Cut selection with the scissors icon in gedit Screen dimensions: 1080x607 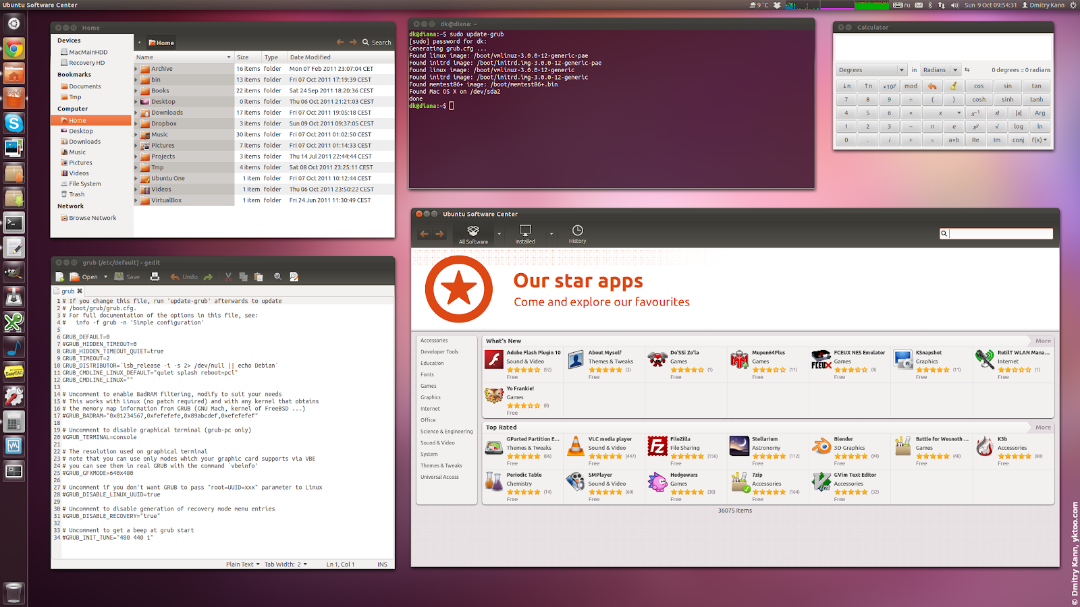click(228, 277)
